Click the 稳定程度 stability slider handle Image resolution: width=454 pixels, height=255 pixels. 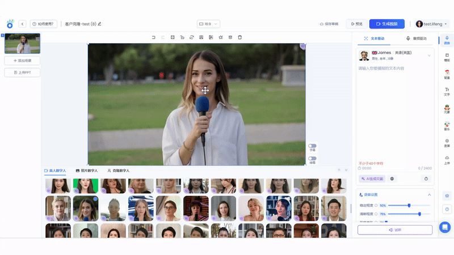(409, 205)
